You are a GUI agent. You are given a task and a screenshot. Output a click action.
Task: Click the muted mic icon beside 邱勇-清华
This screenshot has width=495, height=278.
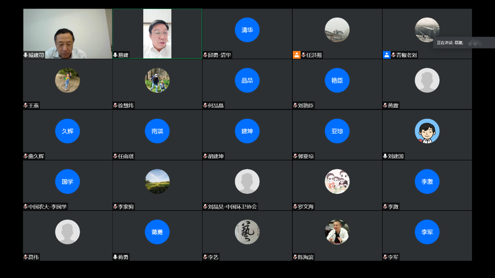205,55
